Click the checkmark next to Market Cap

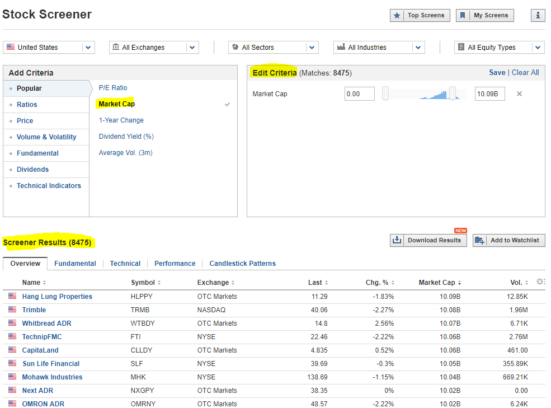point(227,104)
